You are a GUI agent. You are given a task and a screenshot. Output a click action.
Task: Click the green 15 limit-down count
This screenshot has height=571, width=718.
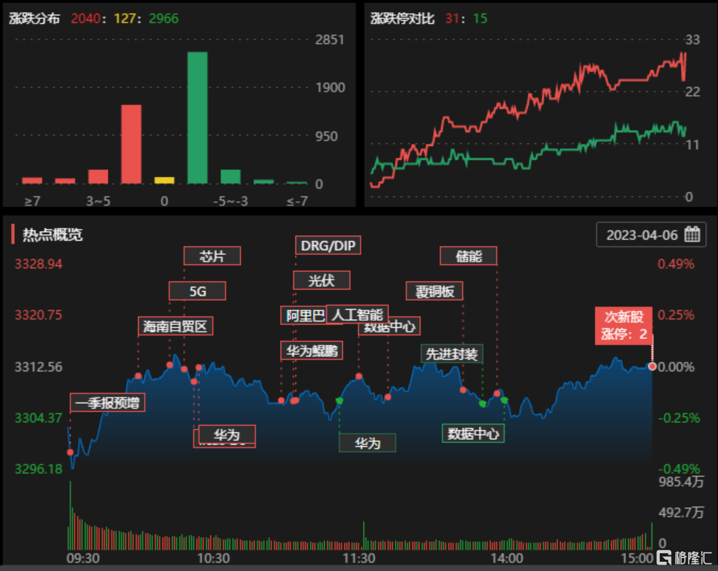480,18
